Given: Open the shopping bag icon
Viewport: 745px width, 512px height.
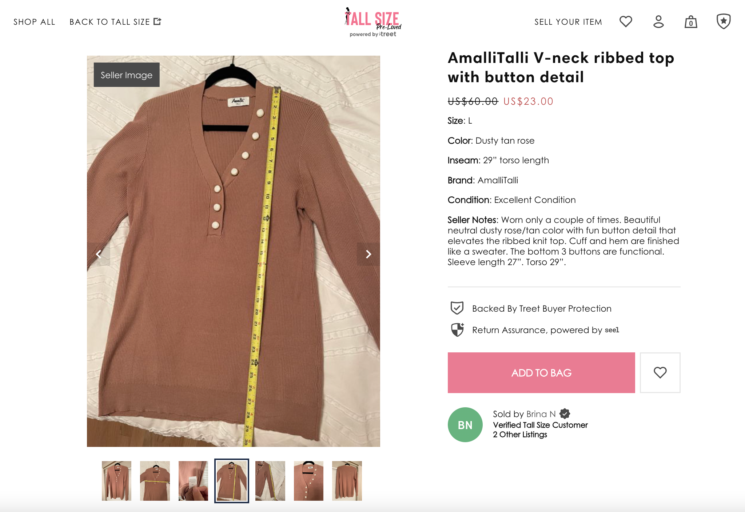Looking at the screenshot, I should pos(691,22).
